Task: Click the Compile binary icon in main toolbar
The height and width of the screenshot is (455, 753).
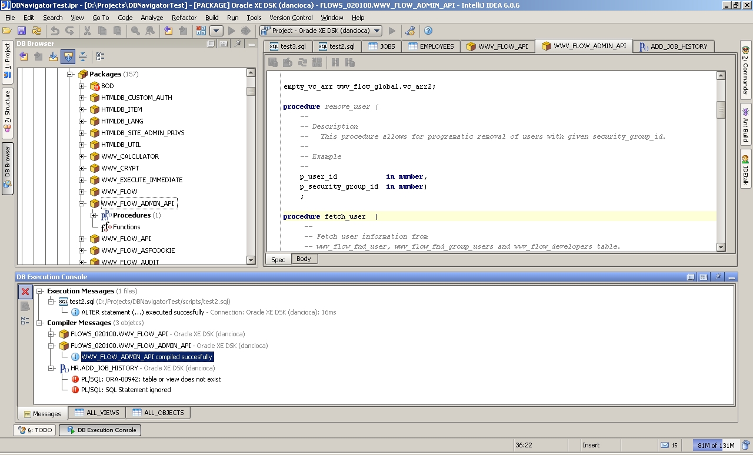Action: [201, 31]
